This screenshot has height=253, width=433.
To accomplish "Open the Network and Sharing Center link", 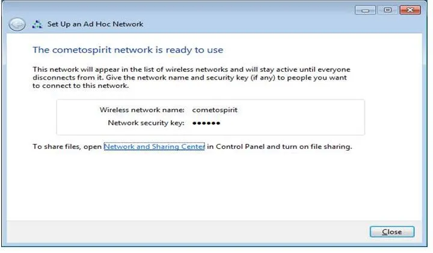I will coord(154,146).
